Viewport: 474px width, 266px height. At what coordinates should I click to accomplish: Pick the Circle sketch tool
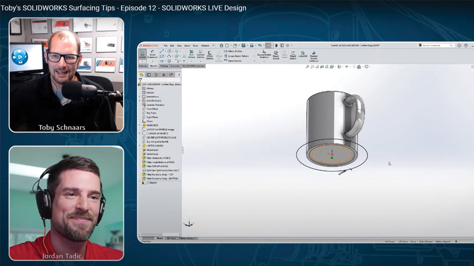tap(170, 51)
